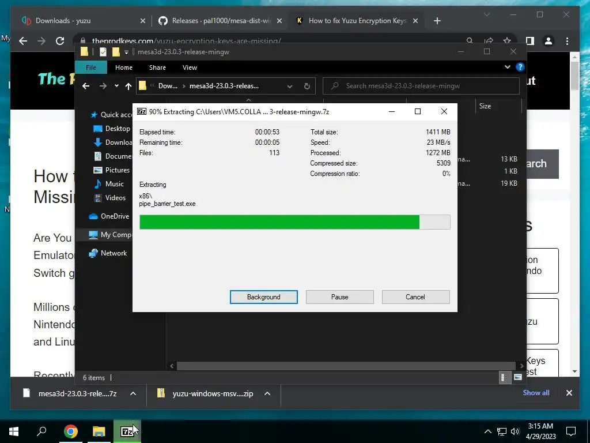
Task: Select Downloads in navigation pane
Action: (112, 142)
